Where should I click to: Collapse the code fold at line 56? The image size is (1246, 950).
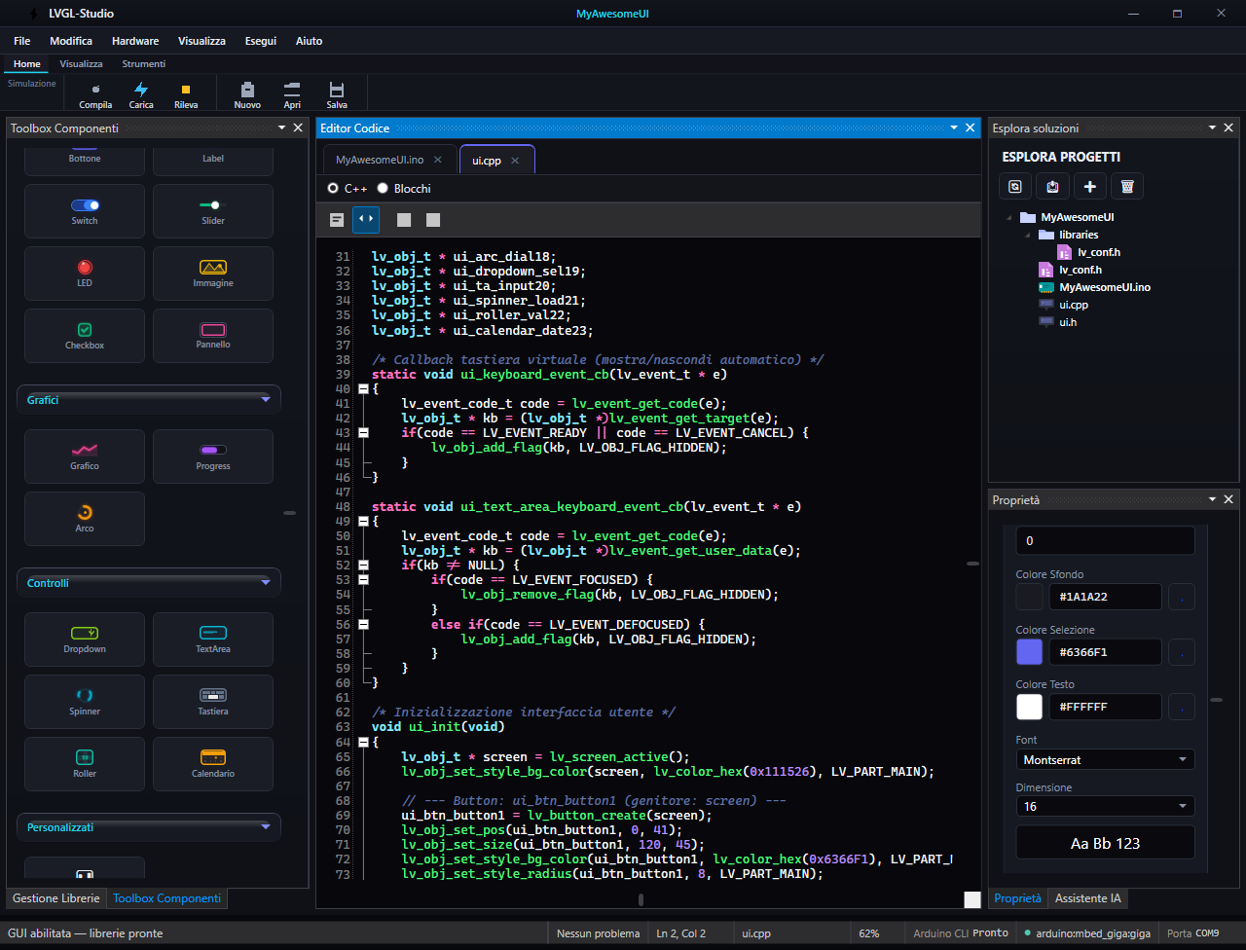pos(364,624)
